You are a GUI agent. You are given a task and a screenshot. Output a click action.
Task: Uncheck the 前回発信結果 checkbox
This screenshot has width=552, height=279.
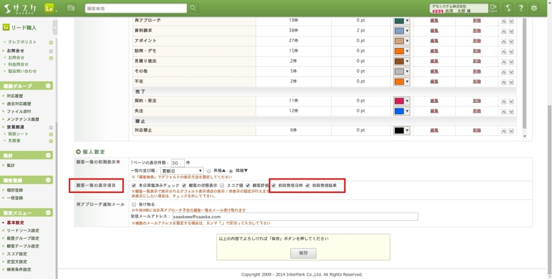click(x=307, y=186)
